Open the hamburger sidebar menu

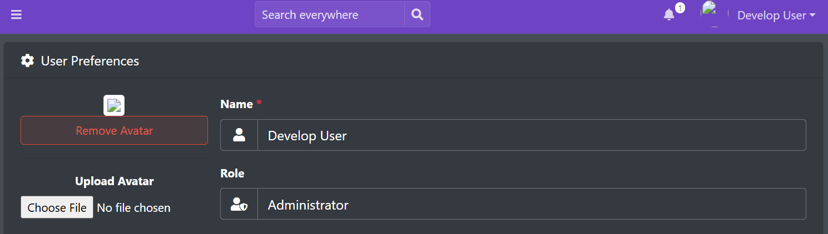coord(16,15)
